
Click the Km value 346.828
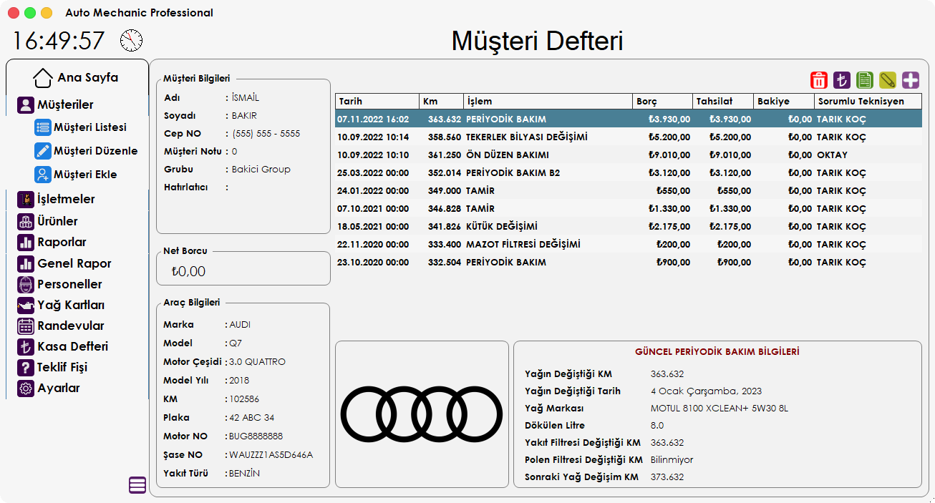click(x=445, y=208)
